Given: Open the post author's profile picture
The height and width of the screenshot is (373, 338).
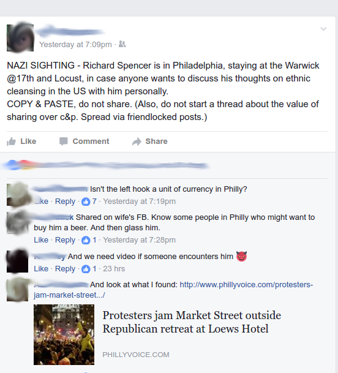Looking at the screenshot, I should [20, 37].
